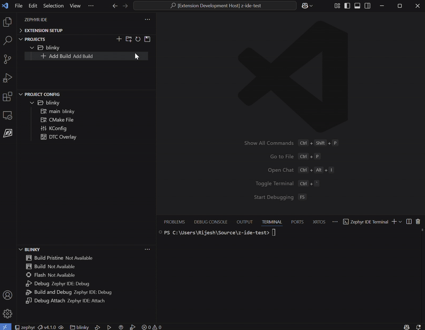Viewport: 425px width, 330px height.
Task: Click the Copilot icon in title bar
Action: tap(304, 6)
